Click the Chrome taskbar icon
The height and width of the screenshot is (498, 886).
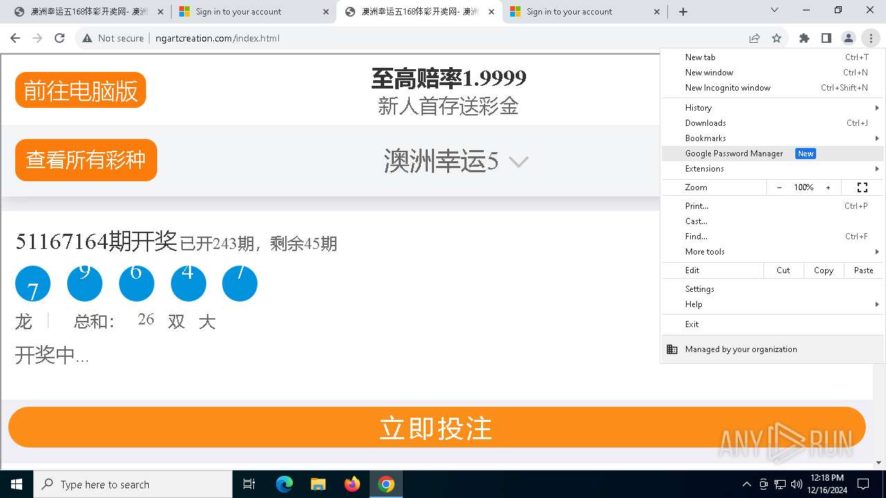click(386, 484)
